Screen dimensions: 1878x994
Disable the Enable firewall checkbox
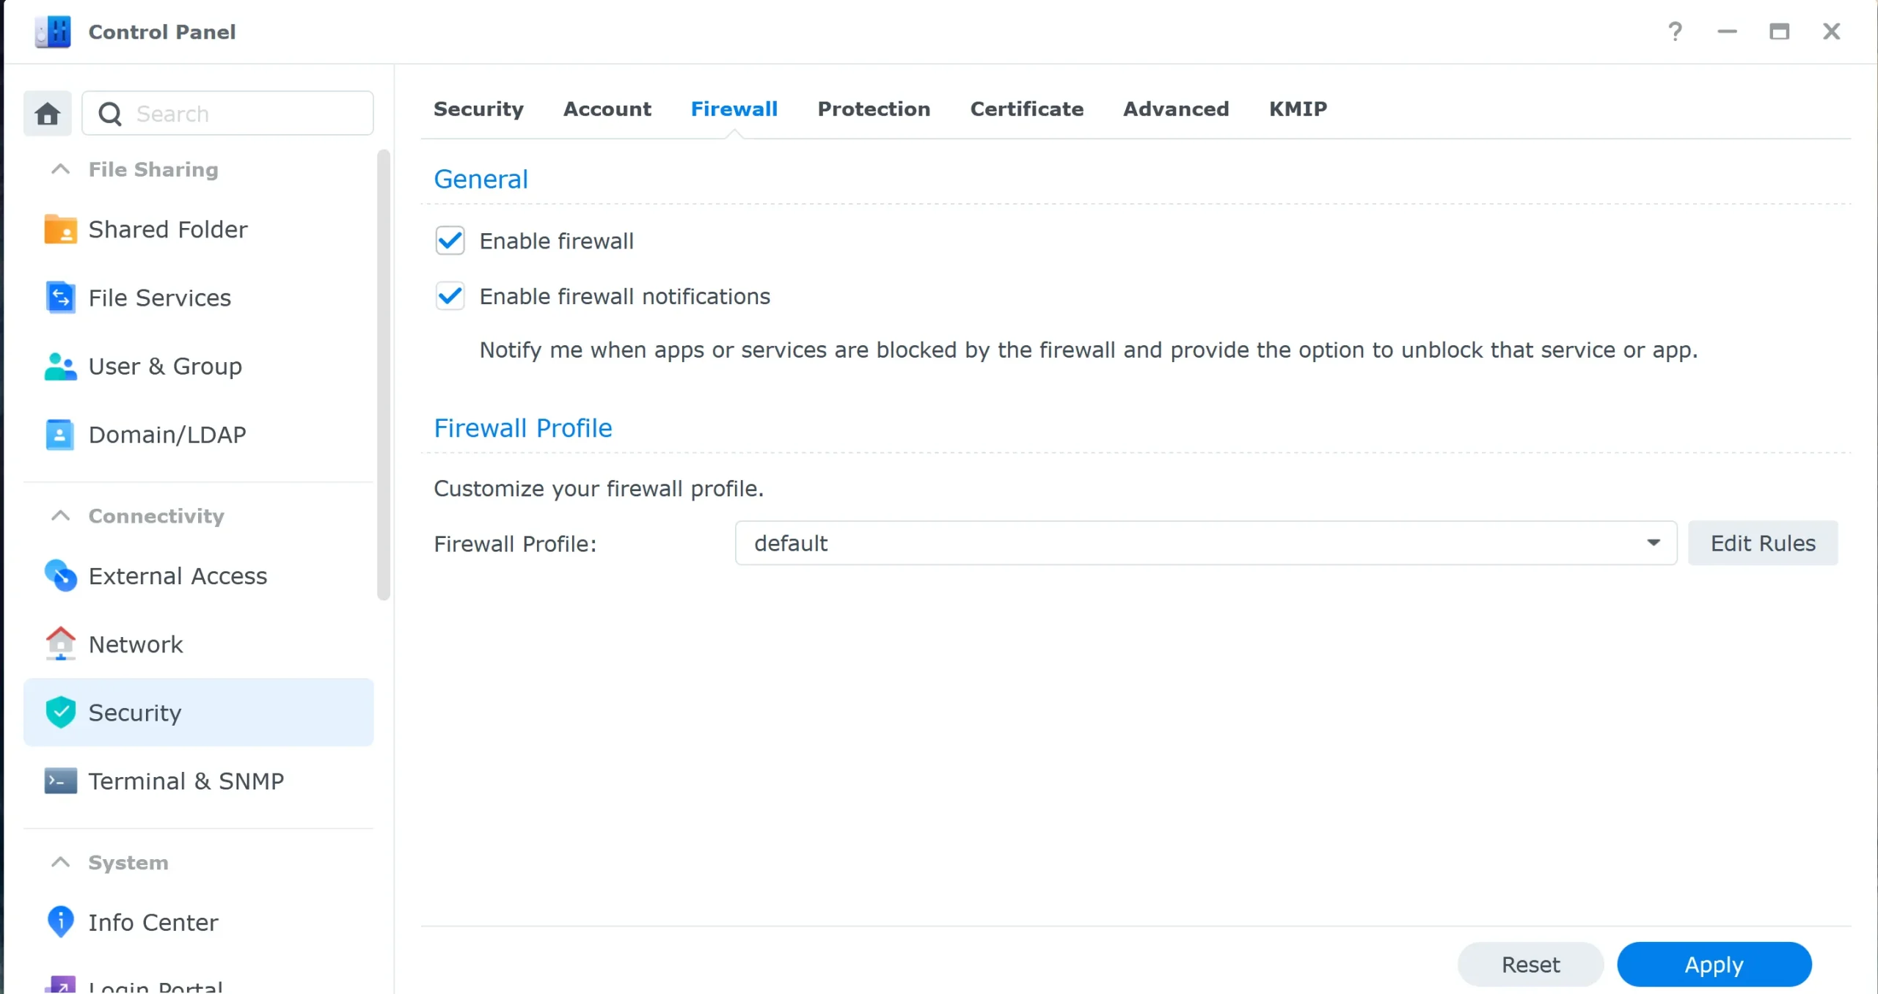coord(450,240)
